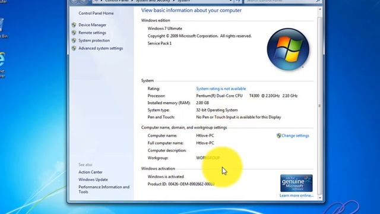Click the '2.00 GB' installed memory value
Viewport: 380px width, 214px height.
tap(202, 103)
